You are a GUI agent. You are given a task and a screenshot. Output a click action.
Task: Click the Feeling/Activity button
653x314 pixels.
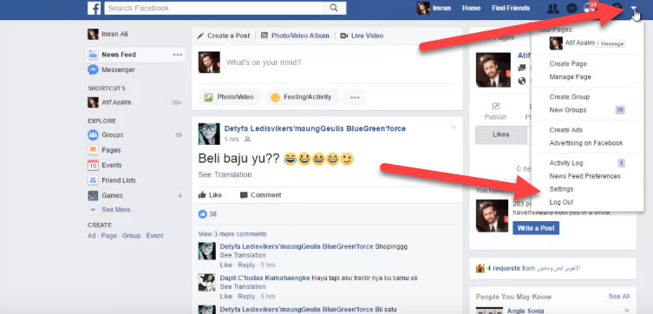[302, 97]
